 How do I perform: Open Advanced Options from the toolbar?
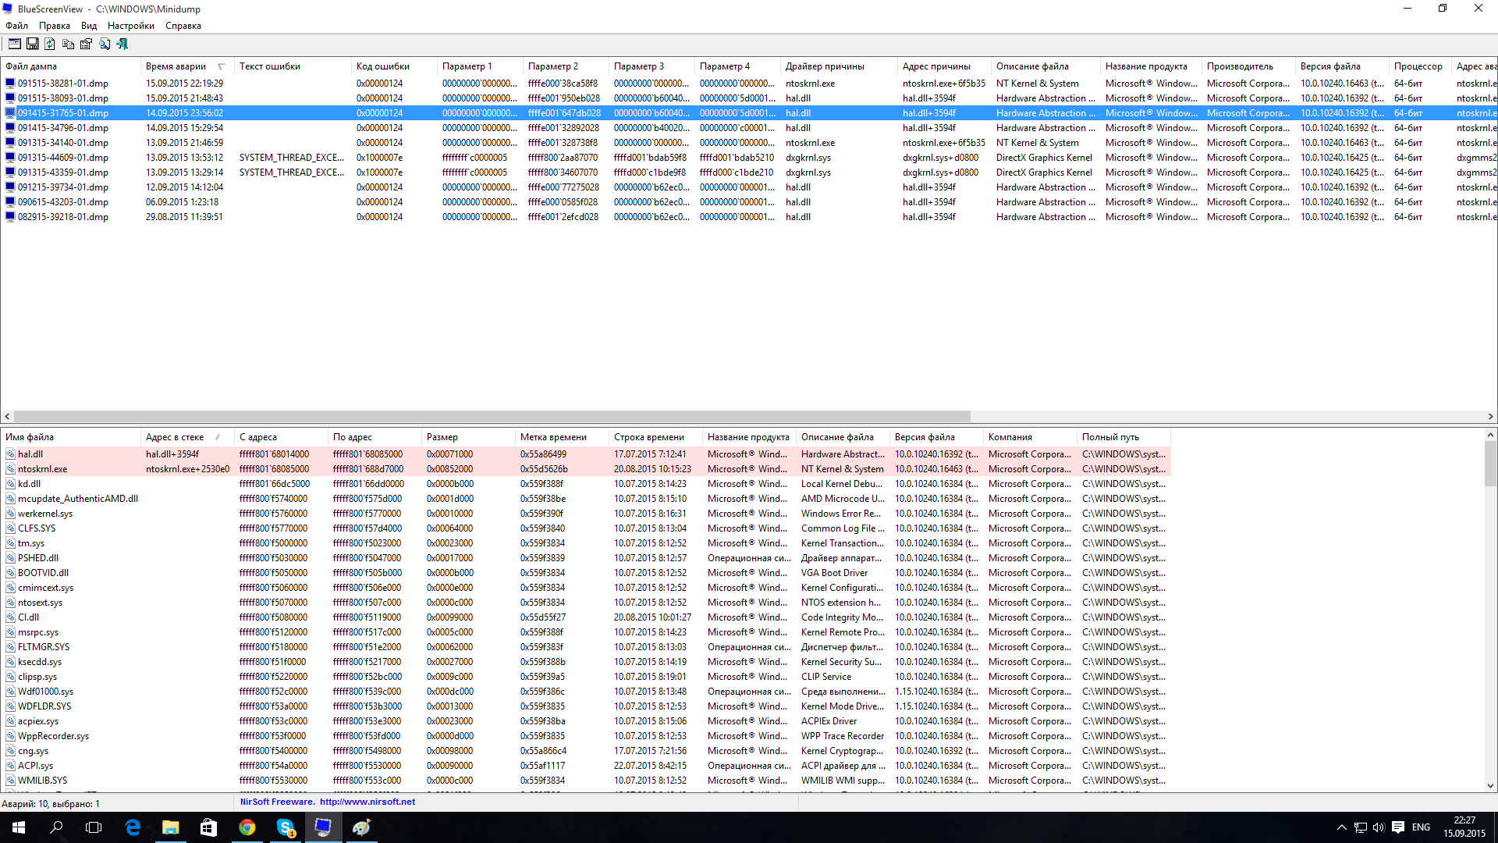(x=14, y=44)
